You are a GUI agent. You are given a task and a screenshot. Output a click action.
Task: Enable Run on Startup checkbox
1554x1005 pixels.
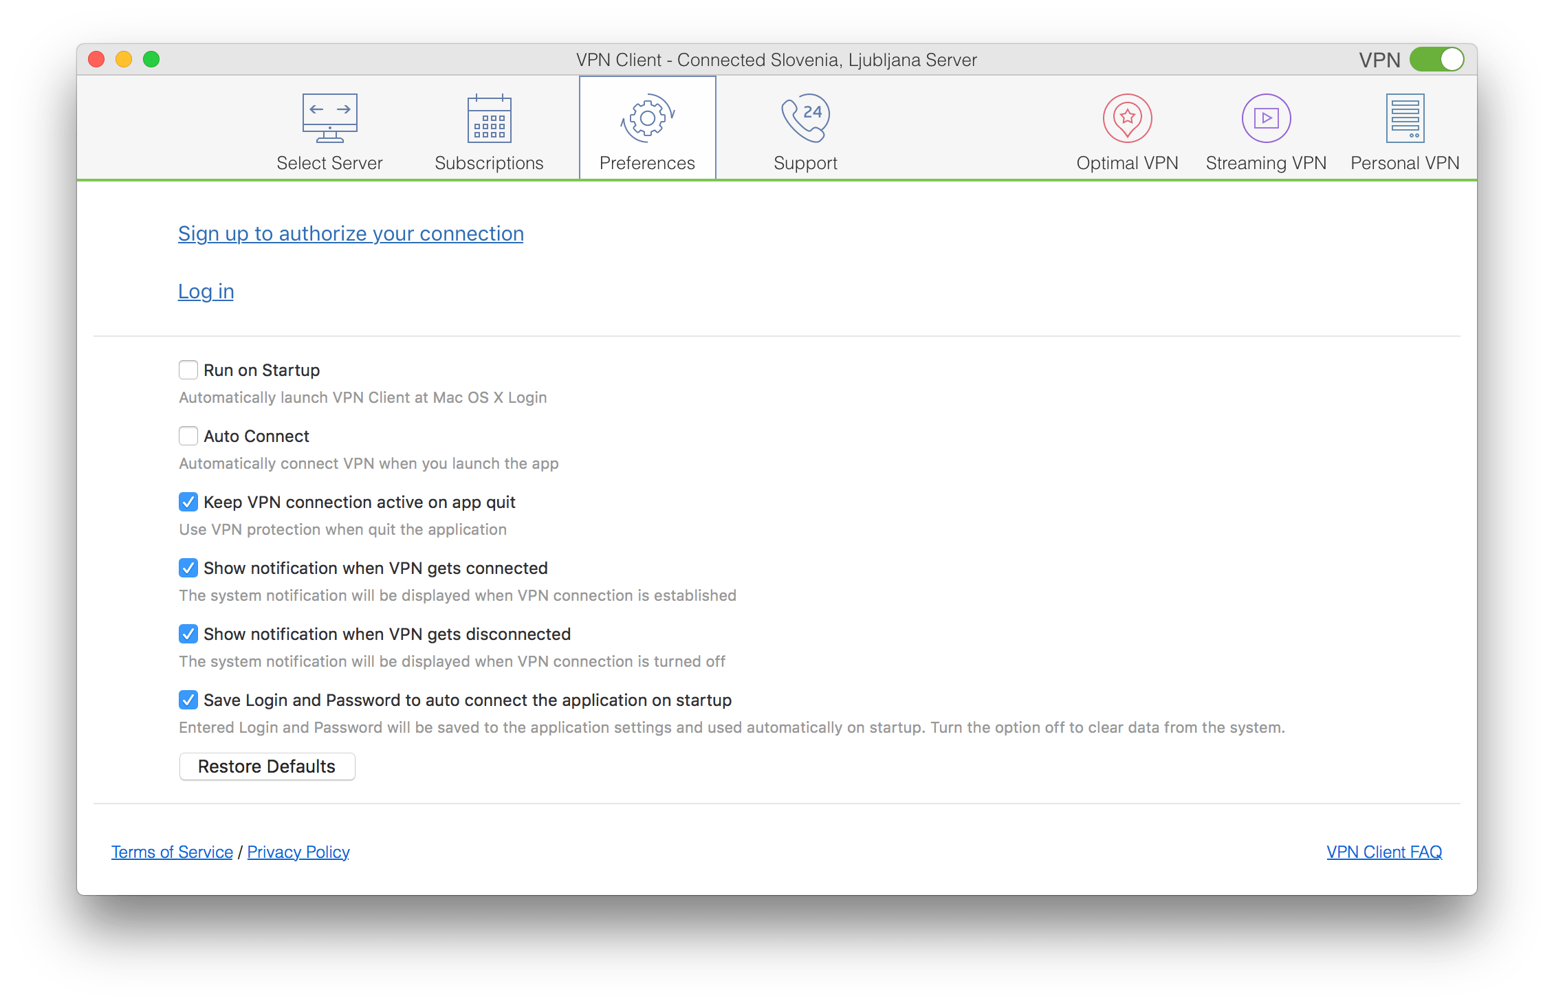pyautogui.click(x=184, y=370)
